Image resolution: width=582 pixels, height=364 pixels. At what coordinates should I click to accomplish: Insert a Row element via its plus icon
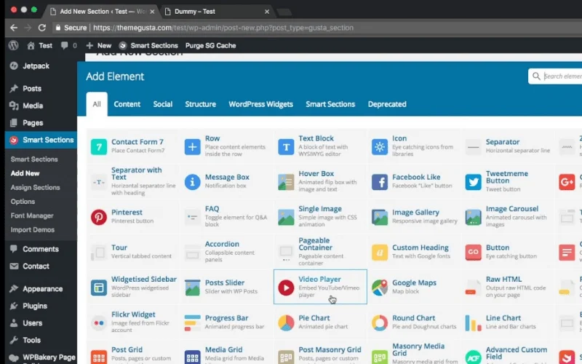tap(192, 147)
